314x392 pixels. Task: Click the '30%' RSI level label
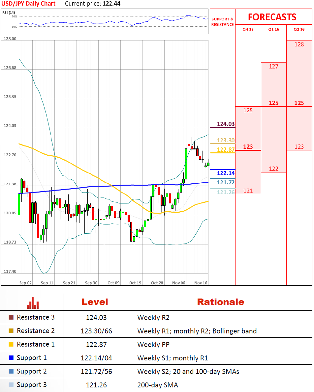[14, 27]
